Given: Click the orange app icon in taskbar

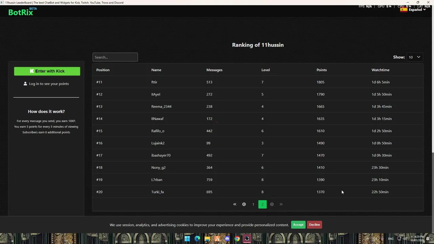Looking at the screenshot, I should tap(217, 239).
